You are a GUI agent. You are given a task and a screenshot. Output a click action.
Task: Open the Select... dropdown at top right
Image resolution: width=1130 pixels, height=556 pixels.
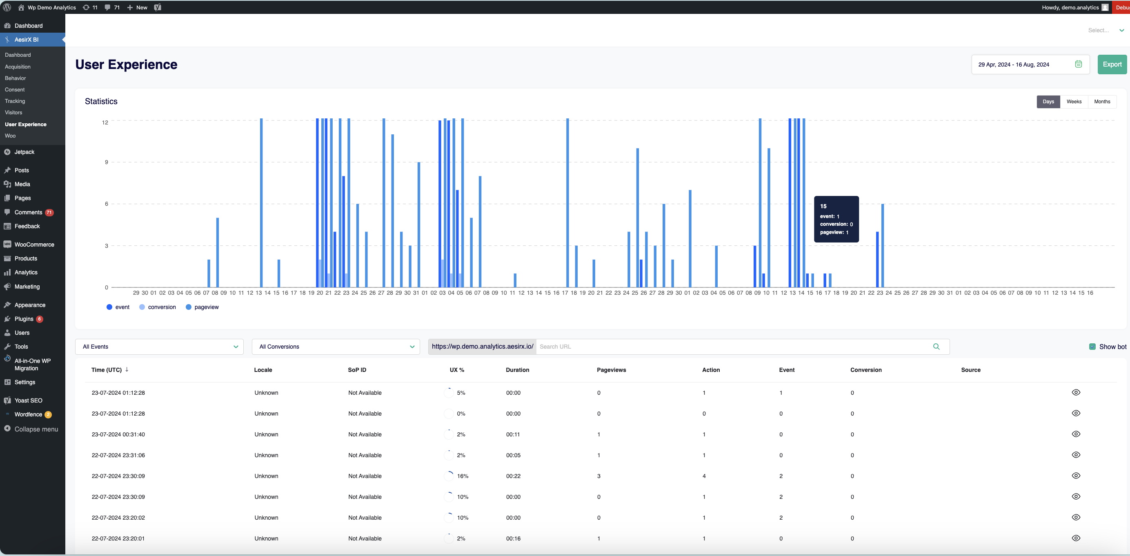coord(1106,30)
